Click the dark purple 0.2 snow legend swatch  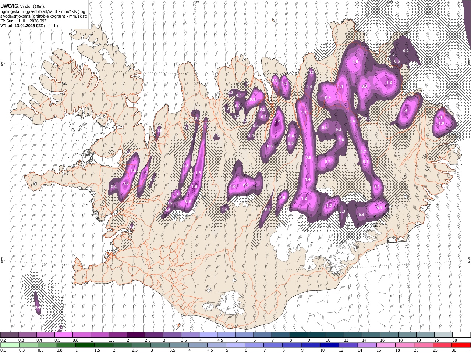pyautogui.click(x=10, y=335)
